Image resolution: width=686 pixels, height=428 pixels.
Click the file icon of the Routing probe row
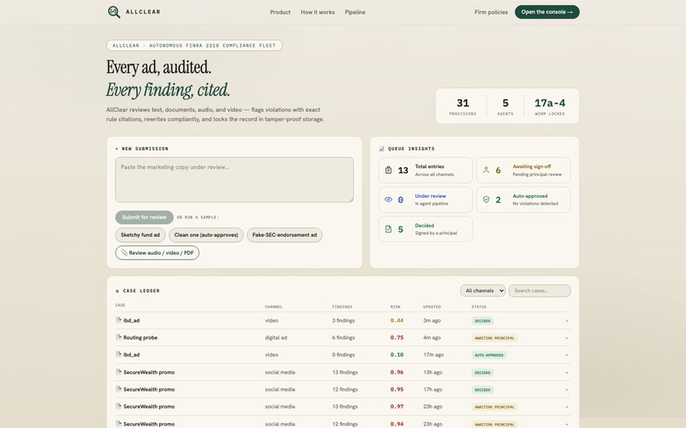[x=118, y=337]
